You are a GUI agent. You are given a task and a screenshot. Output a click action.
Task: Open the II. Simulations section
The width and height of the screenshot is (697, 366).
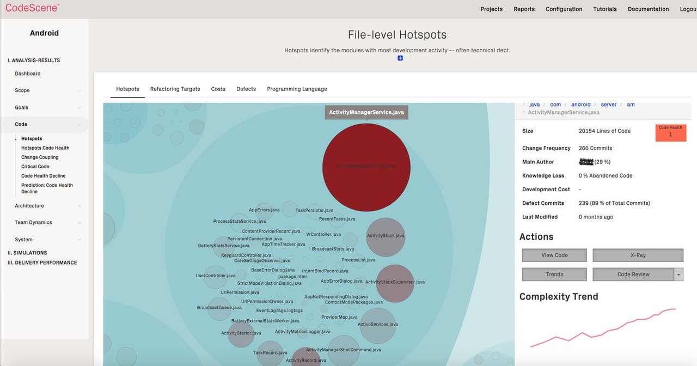27,253
